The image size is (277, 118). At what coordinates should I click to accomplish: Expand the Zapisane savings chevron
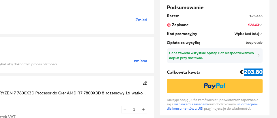pyautogui.click(x=261, y=25)
